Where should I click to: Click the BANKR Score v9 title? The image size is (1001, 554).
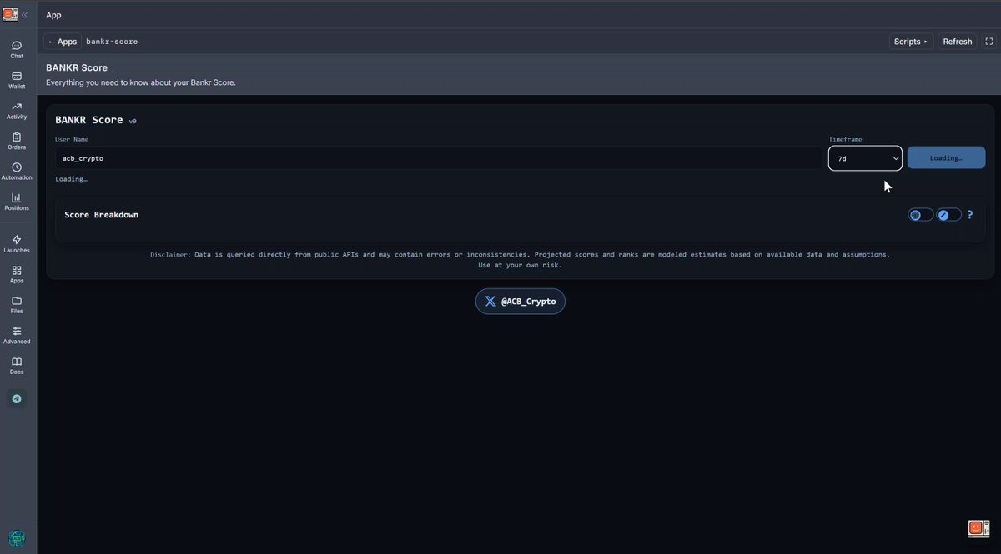coord(96,120)
